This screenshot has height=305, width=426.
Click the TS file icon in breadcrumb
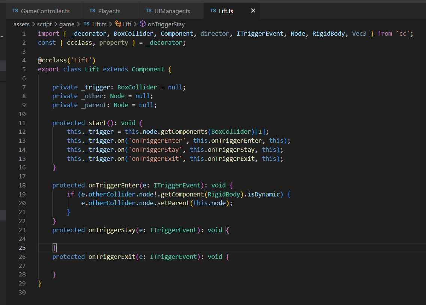point(86,24)
